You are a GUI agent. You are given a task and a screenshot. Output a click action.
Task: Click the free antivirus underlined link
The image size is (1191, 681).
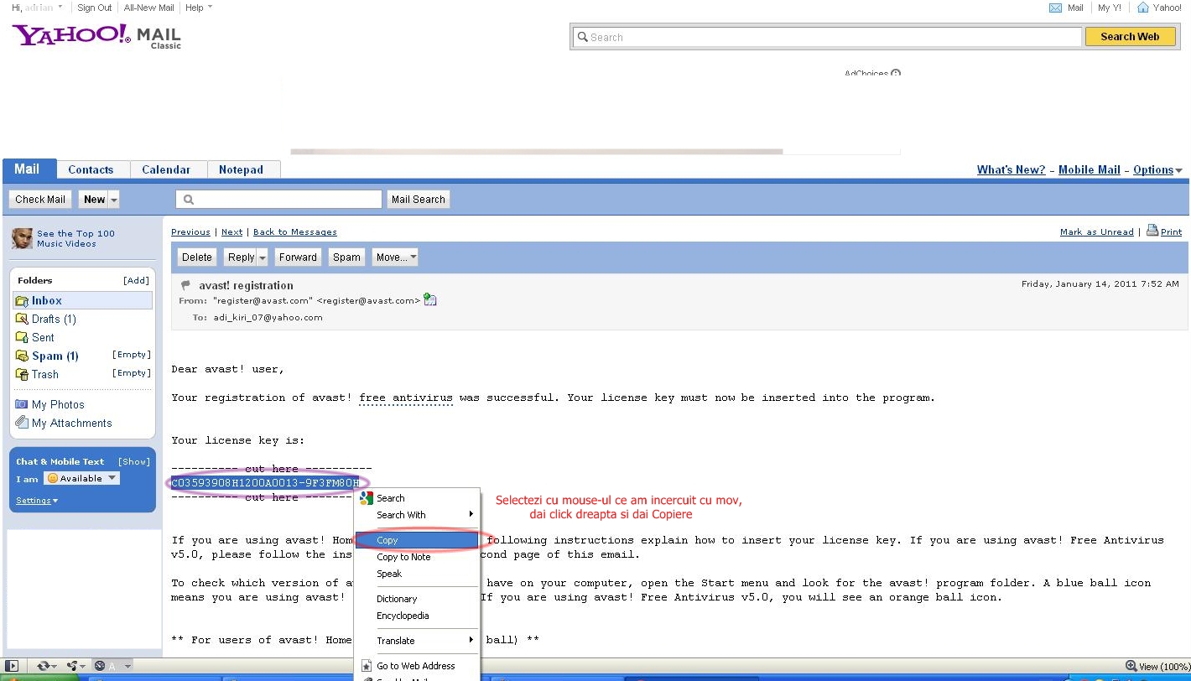tap(406, 398)
